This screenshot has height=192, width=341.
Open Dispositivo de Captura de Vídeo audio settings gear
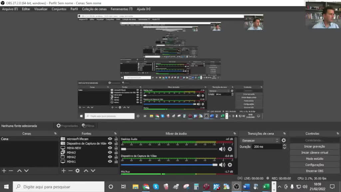[x=230, y=165]
